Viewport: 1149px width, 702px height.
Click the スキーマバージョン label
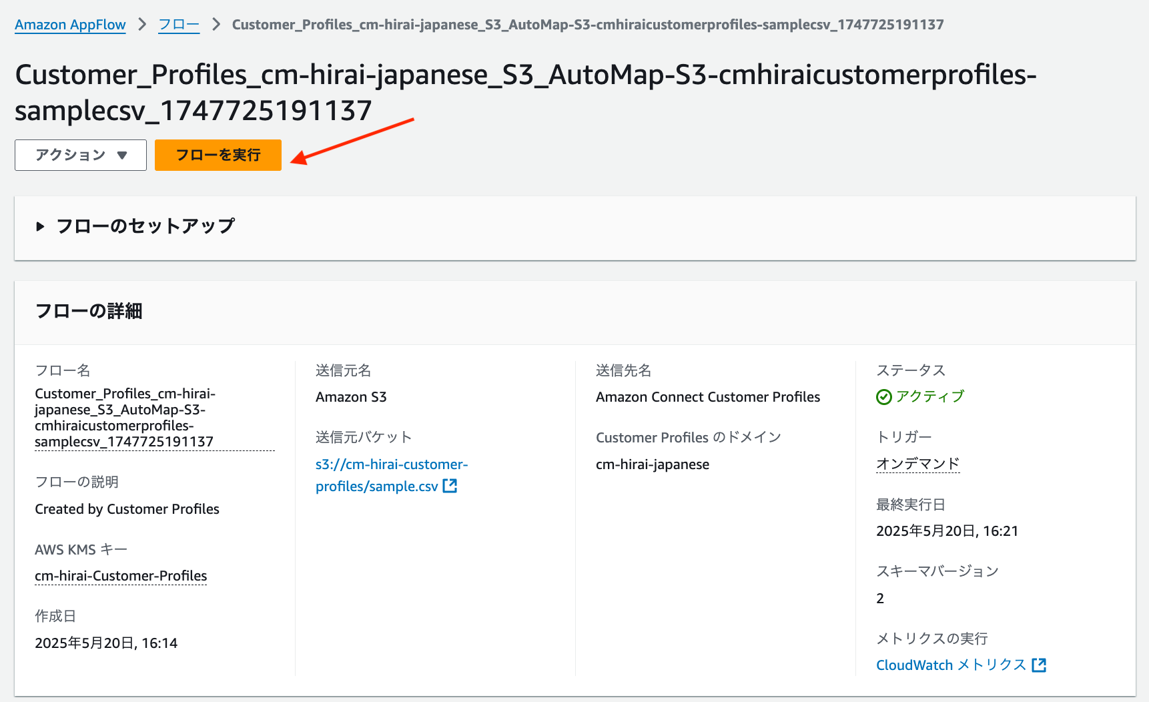pyautogui.click(x=937, y=571)
